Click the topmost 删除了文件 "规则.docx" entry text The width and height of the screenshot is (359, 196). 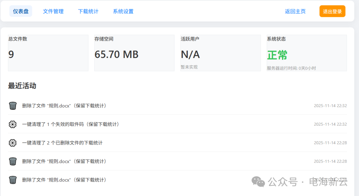64,106
